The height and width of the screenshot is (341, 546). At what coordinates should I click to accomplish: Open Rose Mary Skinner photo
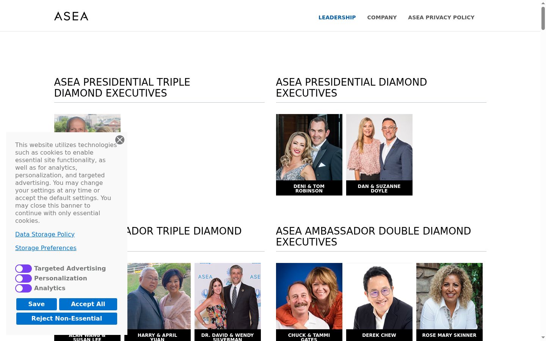point(449,296)
